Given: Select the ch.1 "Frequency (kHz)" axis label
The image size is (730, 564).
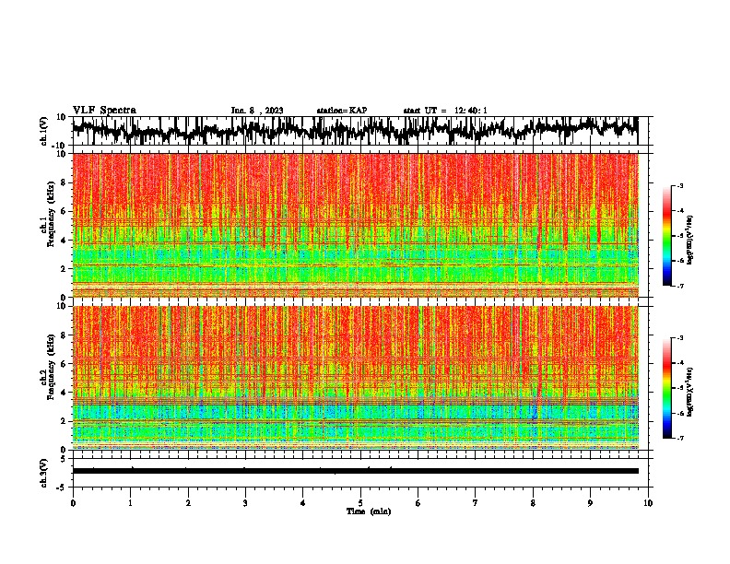Looking at the screenshot, I should [x=51, y=215].
